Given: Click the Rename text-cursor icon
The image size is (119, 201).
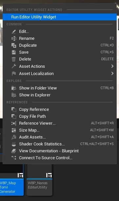Looking at the screenshot, I should tap(14, 38).
